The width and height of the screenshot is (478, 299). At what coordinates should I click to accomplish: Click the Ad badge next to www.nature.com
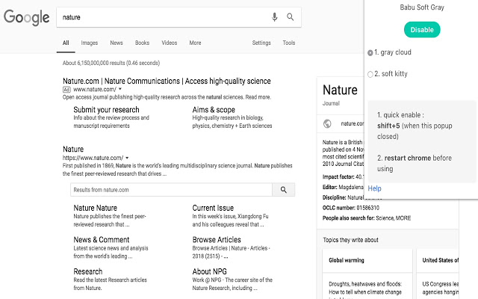(66, 90)
